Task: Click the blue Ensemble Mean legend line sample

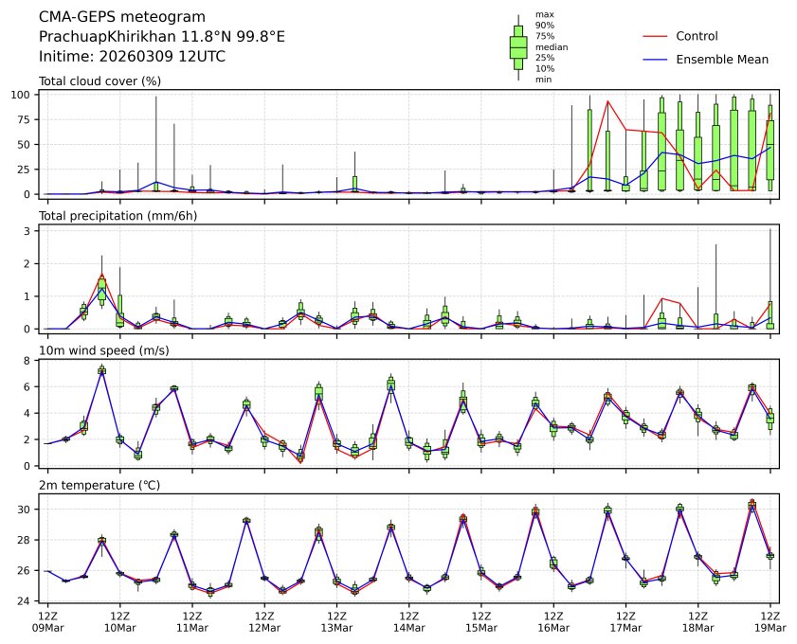Action: (x=656, y=59)
